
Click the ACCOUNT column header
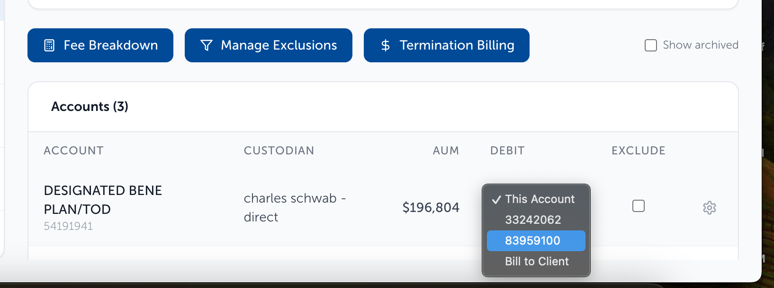[x=74, y=151]
